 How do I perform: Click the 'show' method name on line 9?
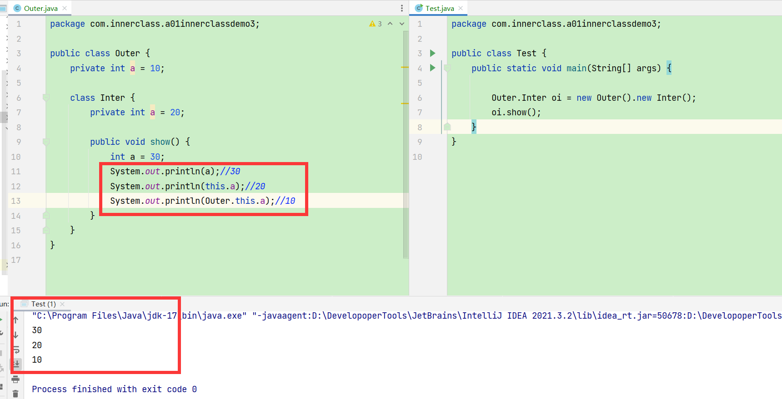(x=160, y=142)
